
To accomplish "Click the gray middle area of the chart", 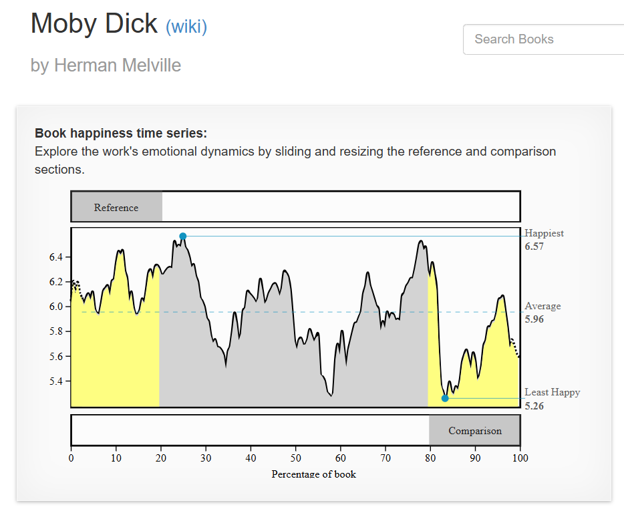I will (294, 358).
